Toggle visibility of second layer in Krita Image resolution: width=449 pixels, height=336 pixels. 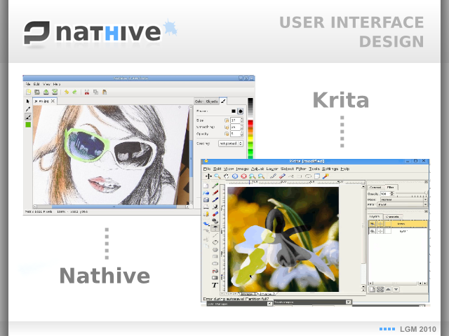pos(373,231)
